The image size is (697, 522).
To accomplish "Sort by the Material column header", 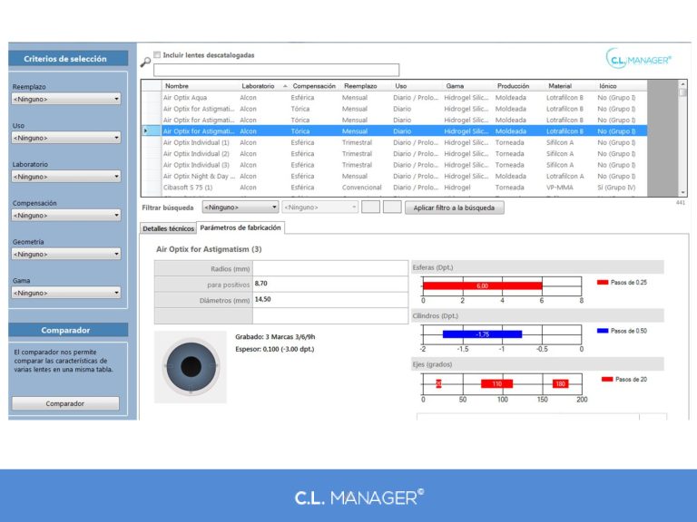I will 560,86.
